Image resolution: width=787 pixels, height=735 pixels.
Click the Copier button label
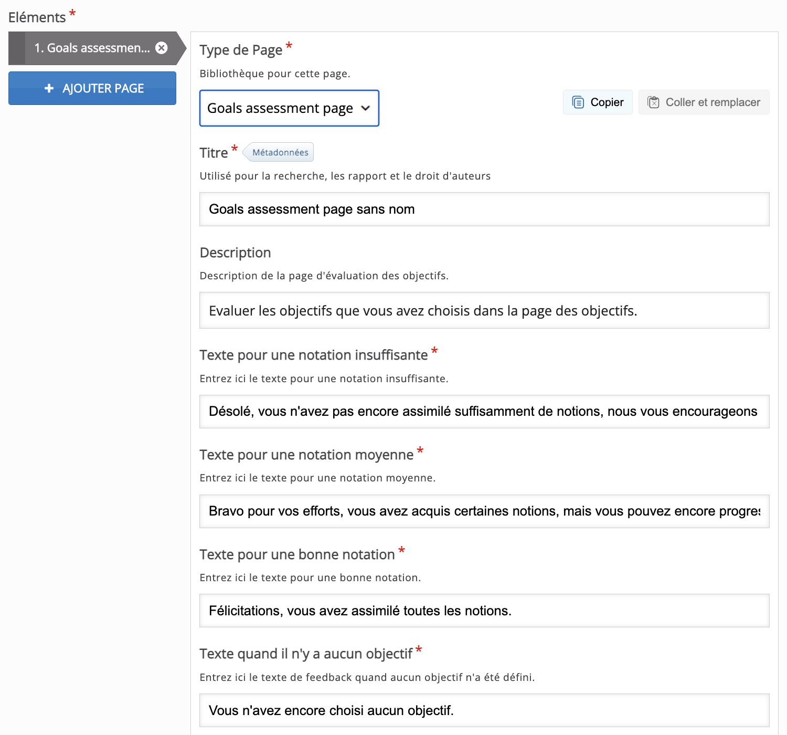coord(607,102)
